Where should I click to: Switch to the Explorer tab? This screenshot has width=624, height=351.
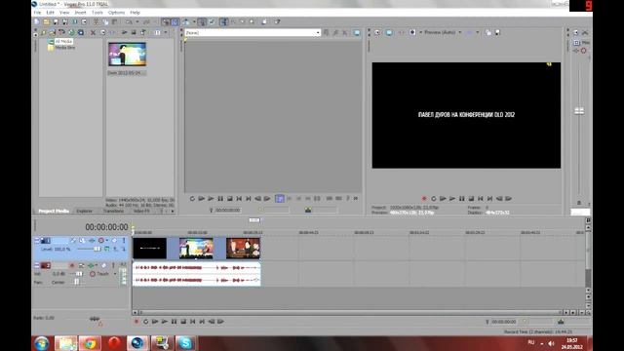85,211
